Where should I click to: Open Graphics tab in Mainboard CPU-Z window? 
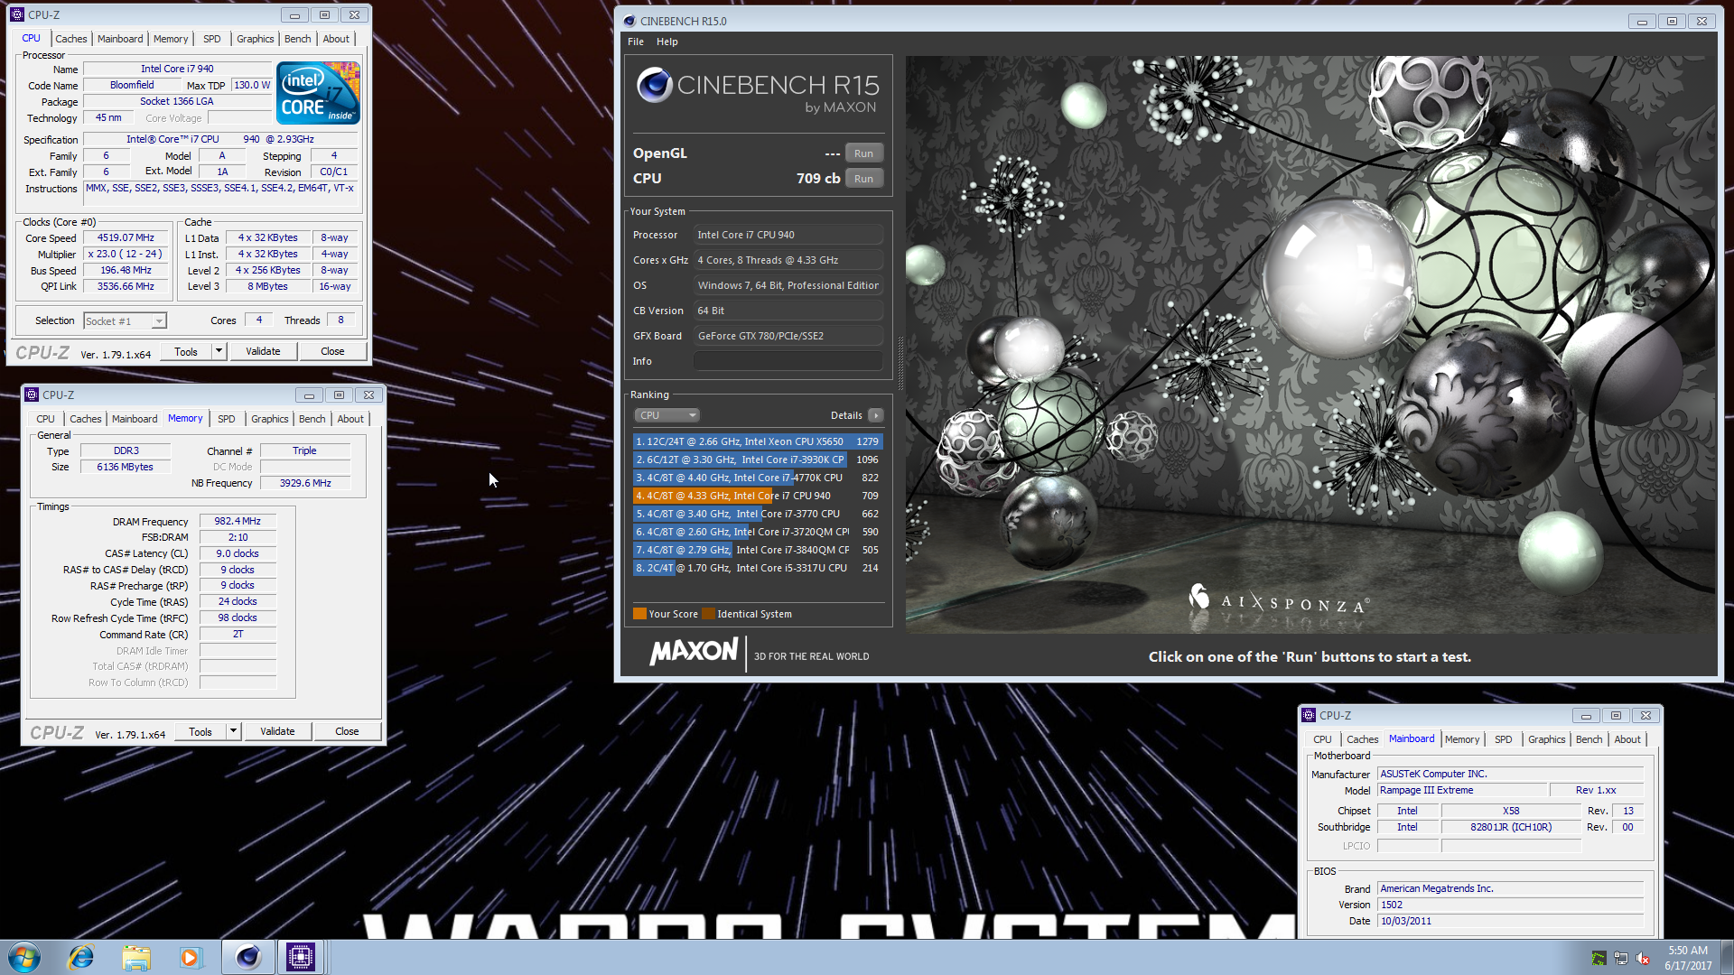1546,739
